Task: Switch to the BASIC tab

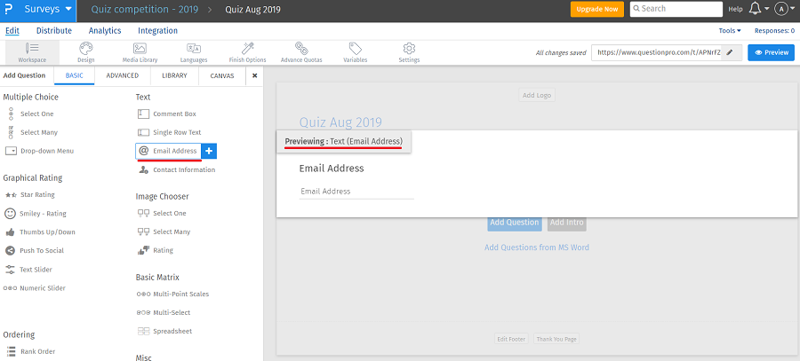Action: 75,75
